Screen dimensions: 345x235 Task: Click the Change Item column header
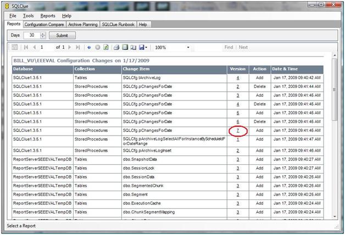[174, 69]
